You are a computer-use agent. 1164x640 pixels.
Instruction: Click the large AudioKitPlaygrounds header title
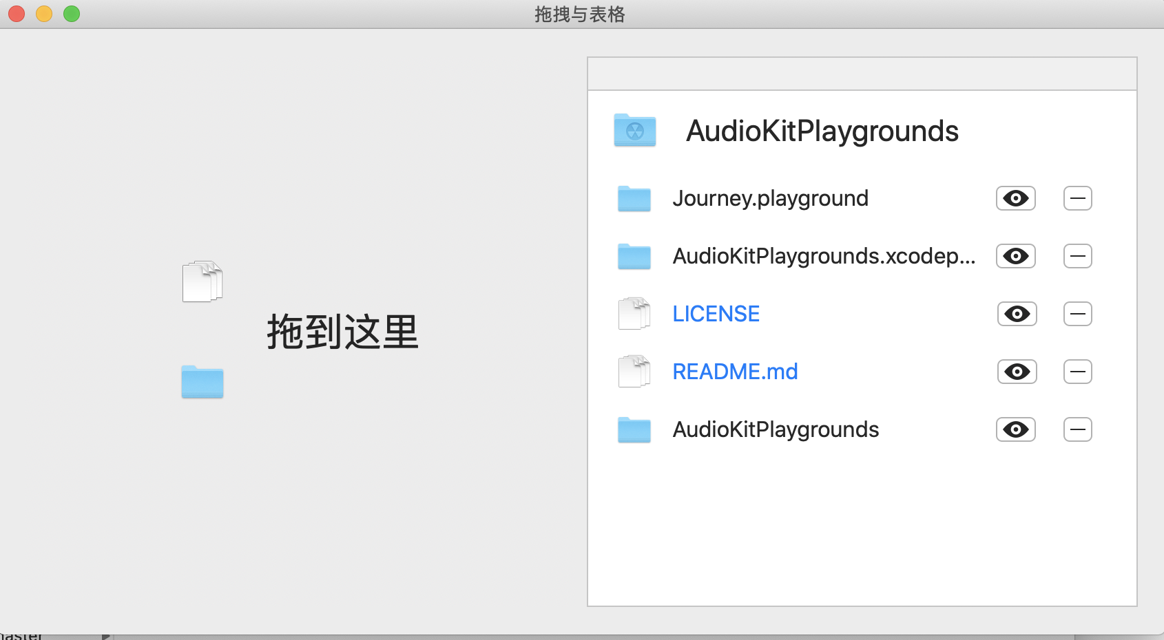[x=822, y=131]
